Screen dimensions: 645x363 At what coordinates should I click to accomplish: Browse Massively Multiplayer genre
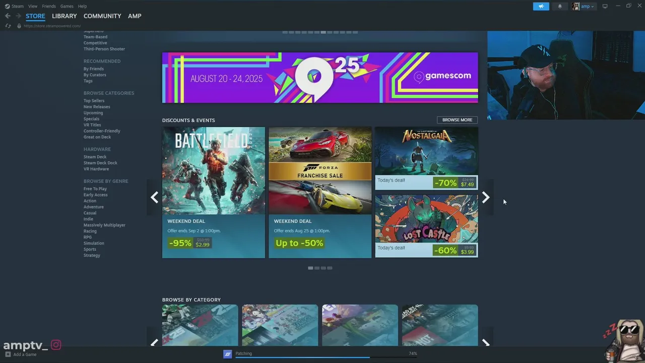(104, 225)
